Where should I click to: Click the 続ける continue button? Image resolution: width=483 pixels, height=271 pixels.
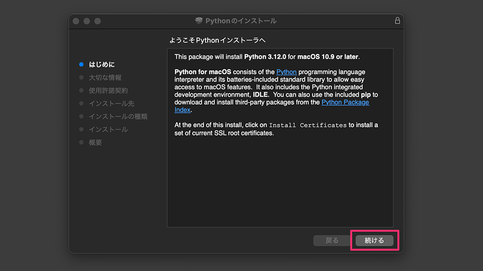[x=374, y=240]
